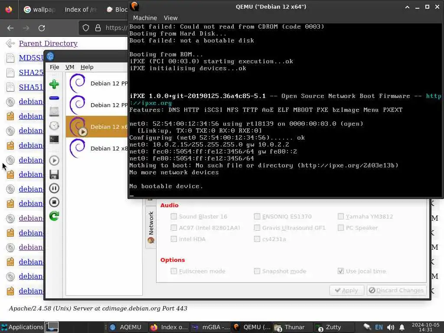Open the Machine menu in QEMU window
The width and height of the screenshot is (444, 333).
click(x=145, y=18)
